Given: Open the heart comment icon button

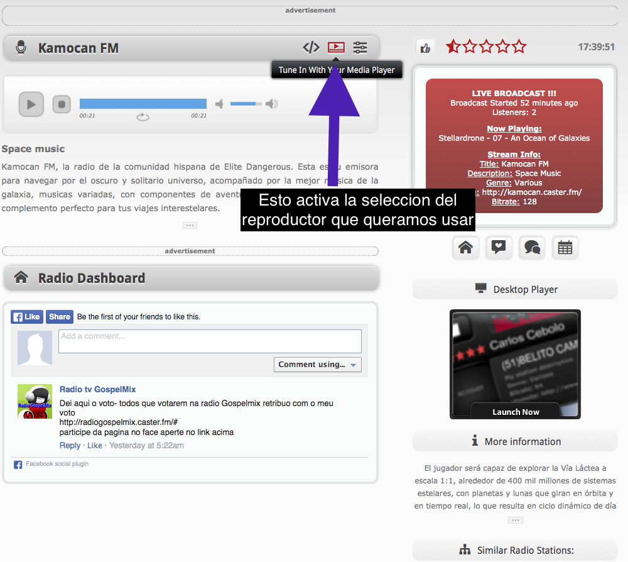Looking at the screenshot, I should point(499,248).
